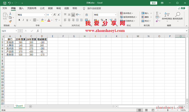Toggle bottom align button
Viewport: 189px width, 112px height.
[x=73, y=15]
